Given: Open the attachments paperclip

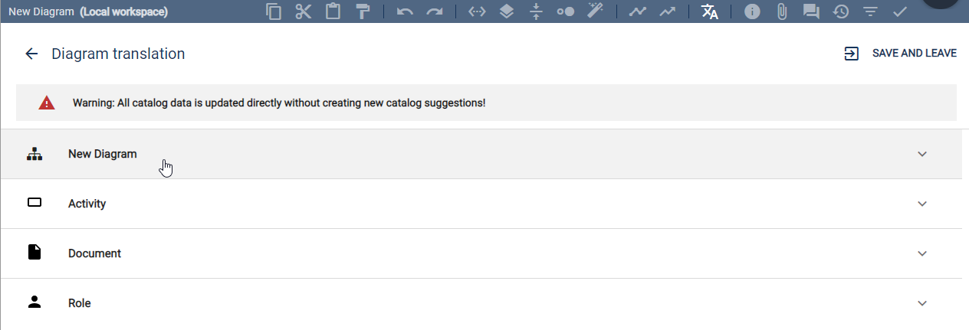Looking at the screenshot, I should coord(782,12).
